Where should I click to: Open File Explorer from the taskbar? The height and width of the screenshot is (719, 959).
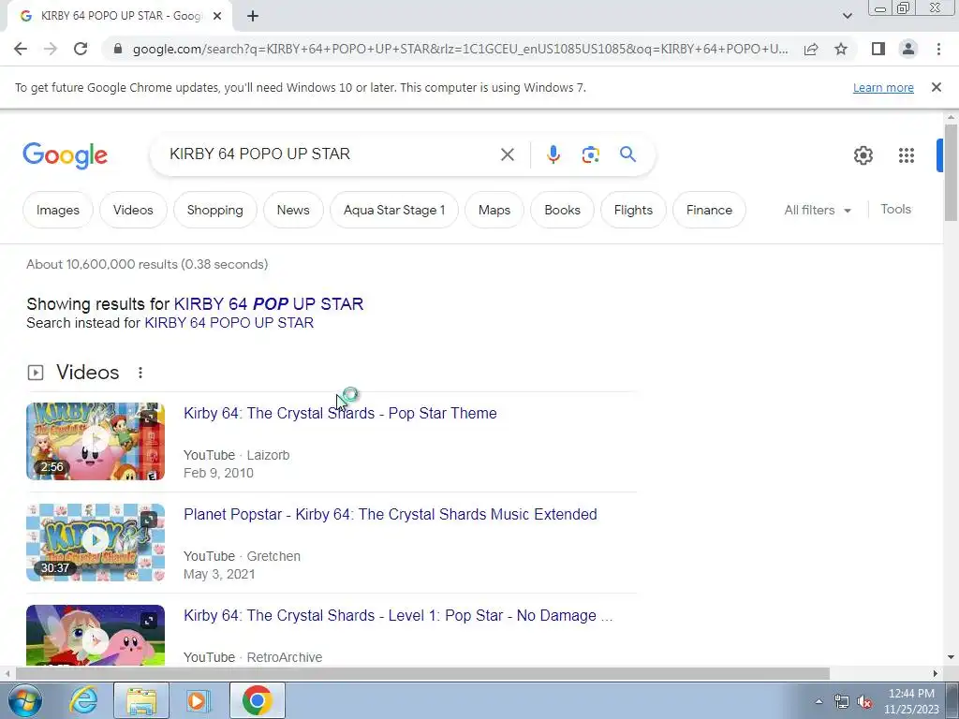click(x=141, y=700)
